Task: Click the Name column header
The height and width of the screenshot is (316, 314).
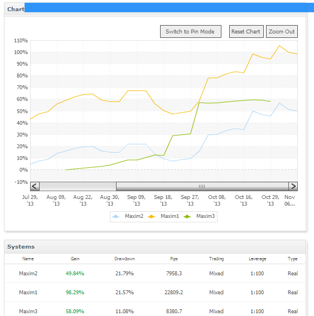Action: point(28,259)
